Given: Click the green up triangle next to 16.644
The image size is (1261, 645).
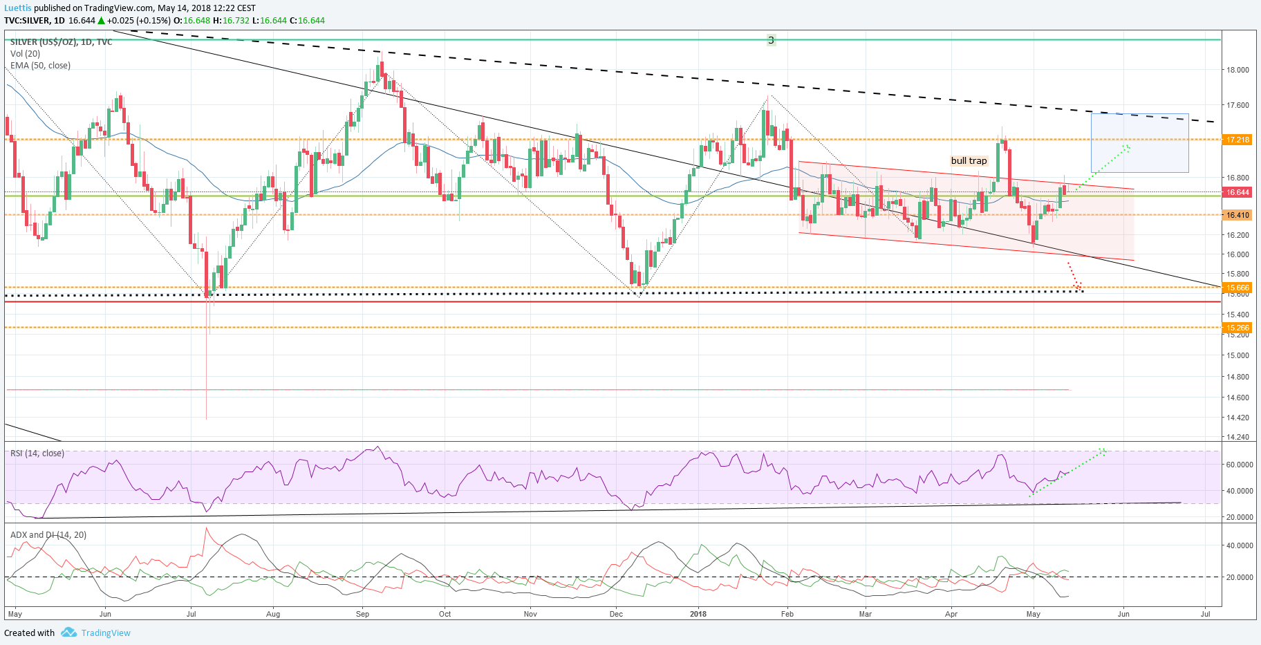Looking at the screenshot, I should tap(101, 21).
